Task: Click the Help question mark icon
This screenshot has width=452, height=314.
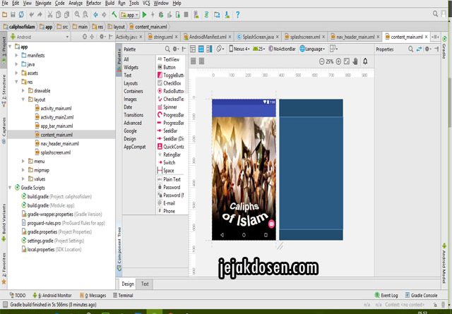Action: point(237,14)
